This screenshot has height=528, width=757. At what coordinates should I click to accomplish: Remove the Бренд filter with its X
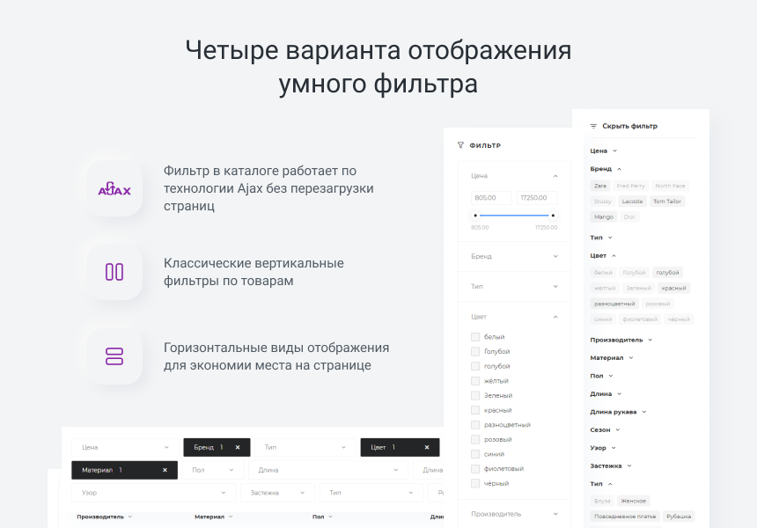click(x=238, y=447)
